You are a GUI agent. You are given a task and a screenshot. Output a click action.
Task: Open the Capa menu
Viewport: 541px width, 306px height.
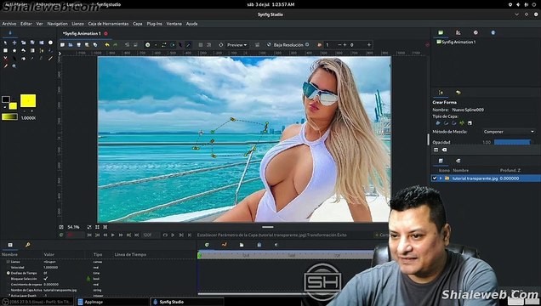137,24
